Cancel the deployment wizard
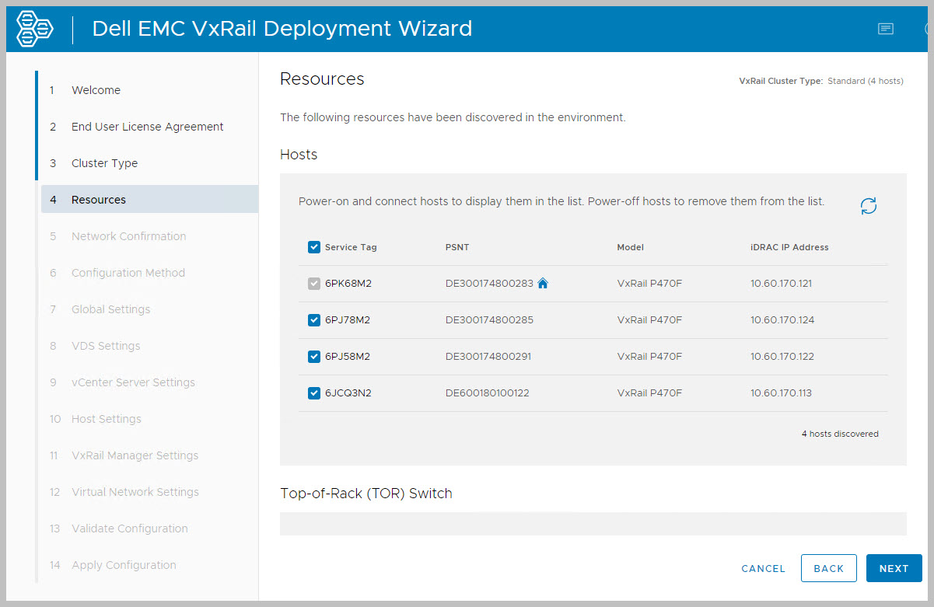The image size is (934, 607). tap(763, 568)
